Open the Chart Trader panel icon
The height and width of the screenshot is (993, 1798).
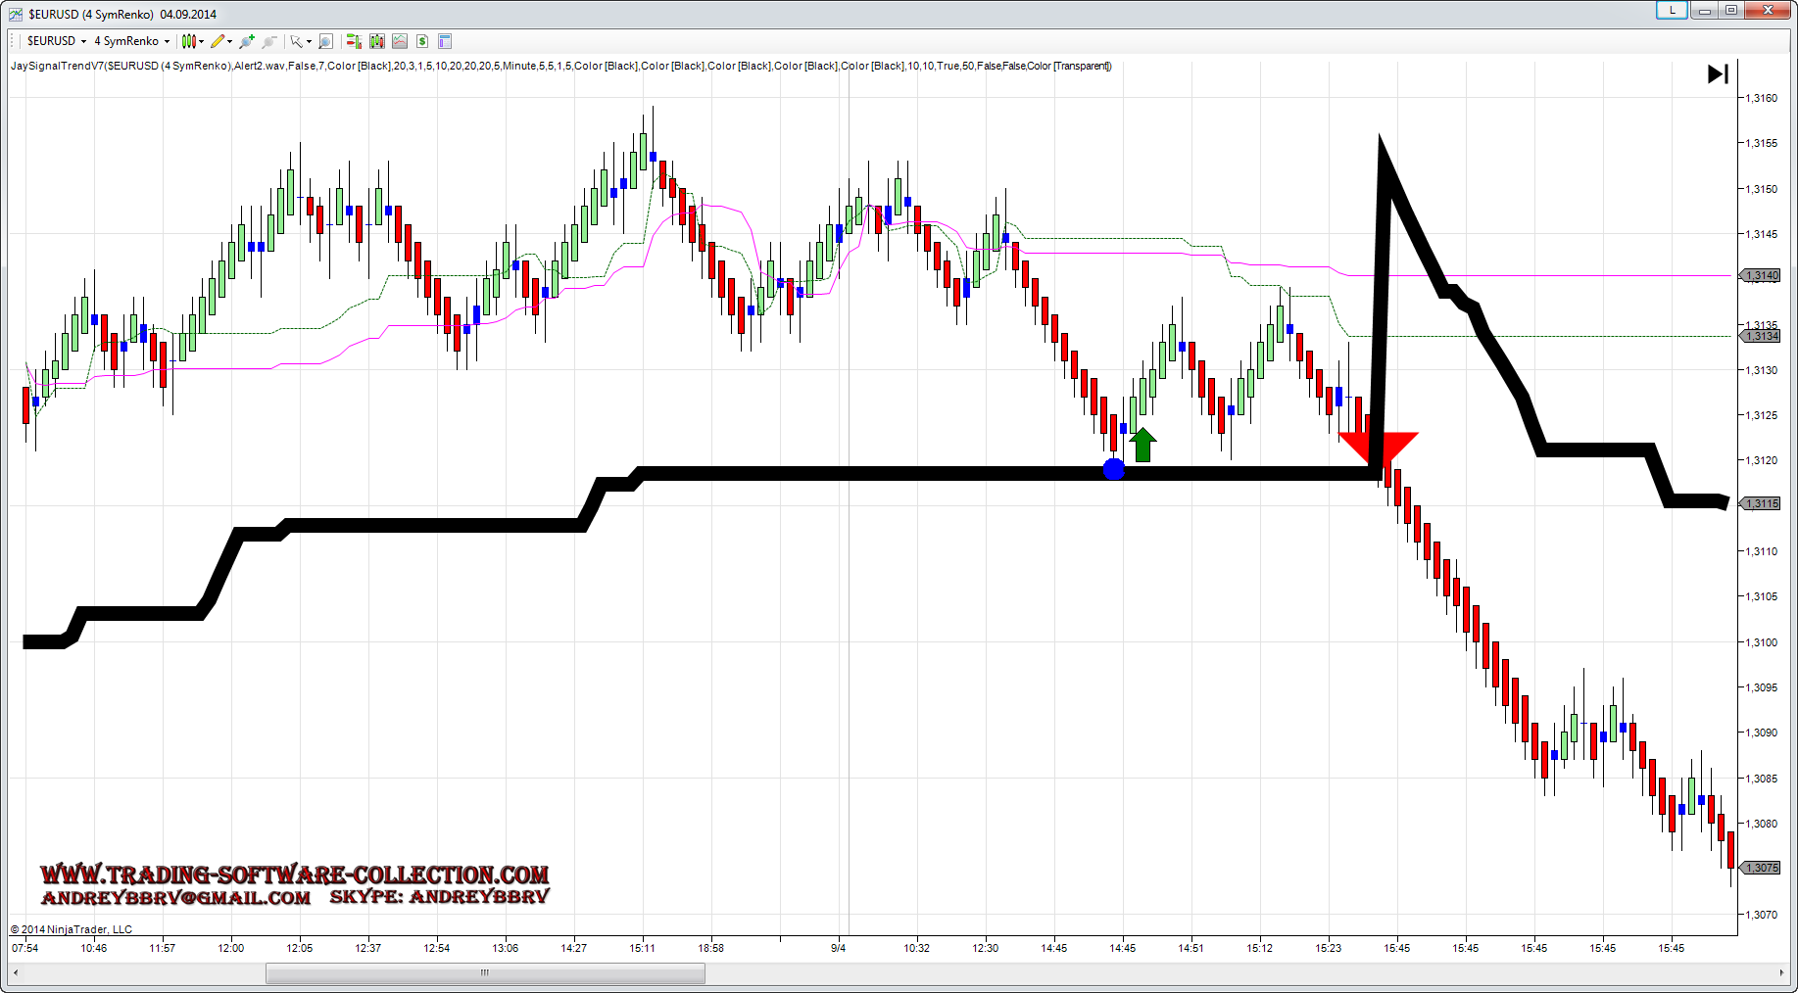tap(354, 41)
